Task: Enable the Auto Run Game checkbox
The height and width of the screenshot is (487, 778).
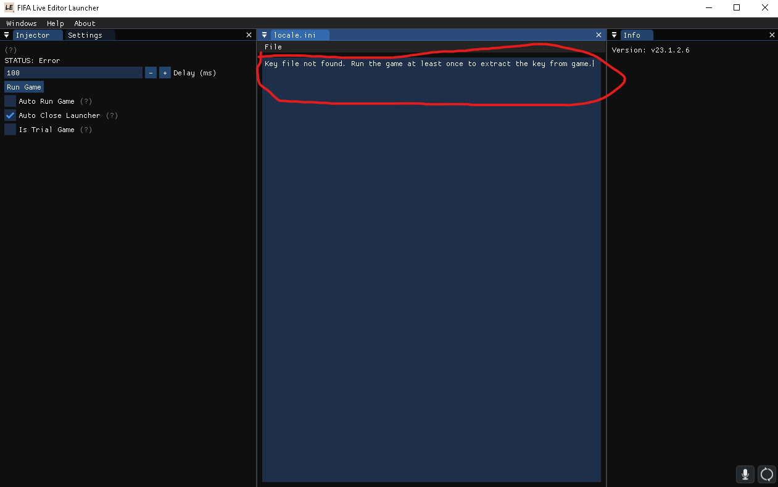Action: tap(9, 101)
